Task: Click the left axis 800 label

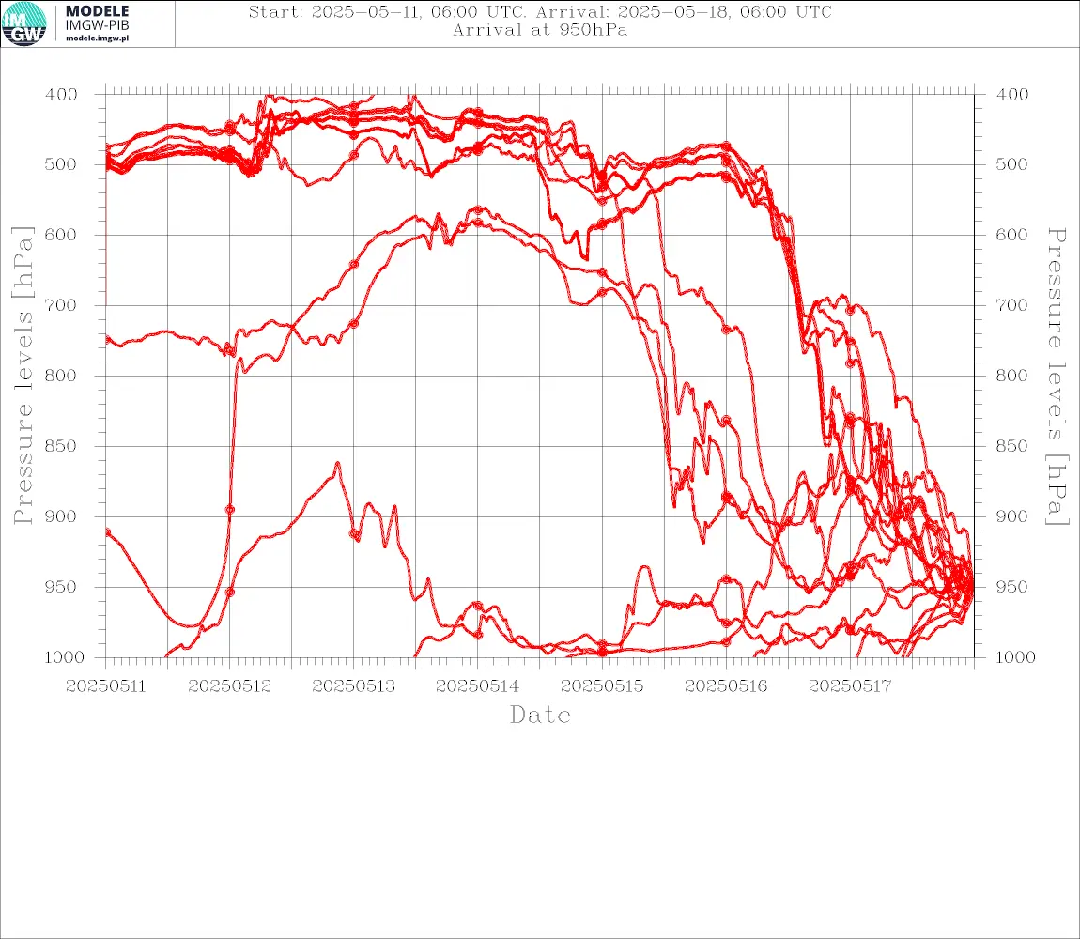Action: tap(61, 376)
